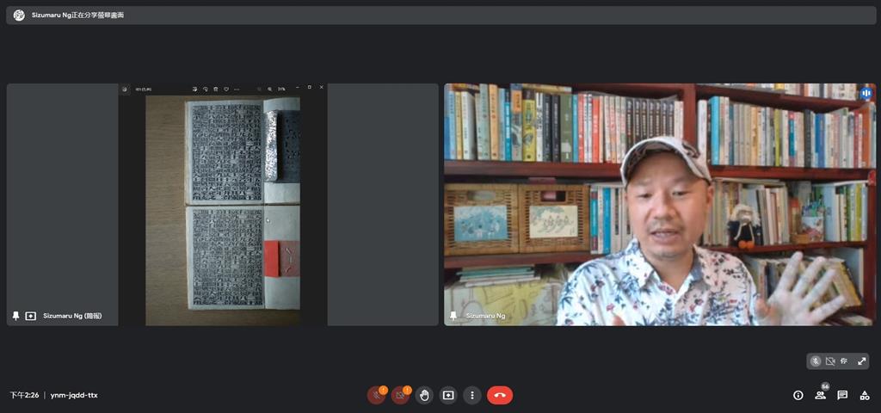Expand the self-view tile

tap(861, 361)
